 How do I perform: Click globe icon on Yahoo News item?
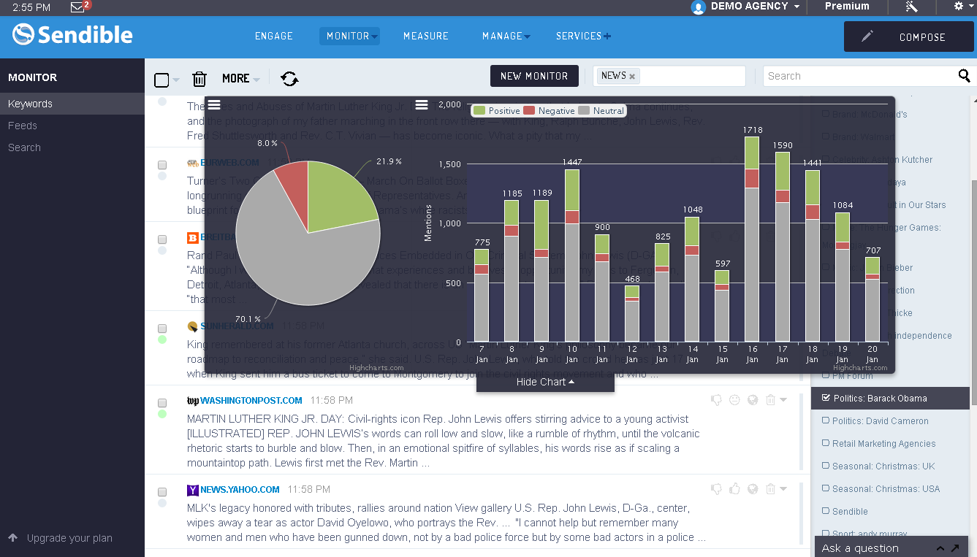point(753,489)
